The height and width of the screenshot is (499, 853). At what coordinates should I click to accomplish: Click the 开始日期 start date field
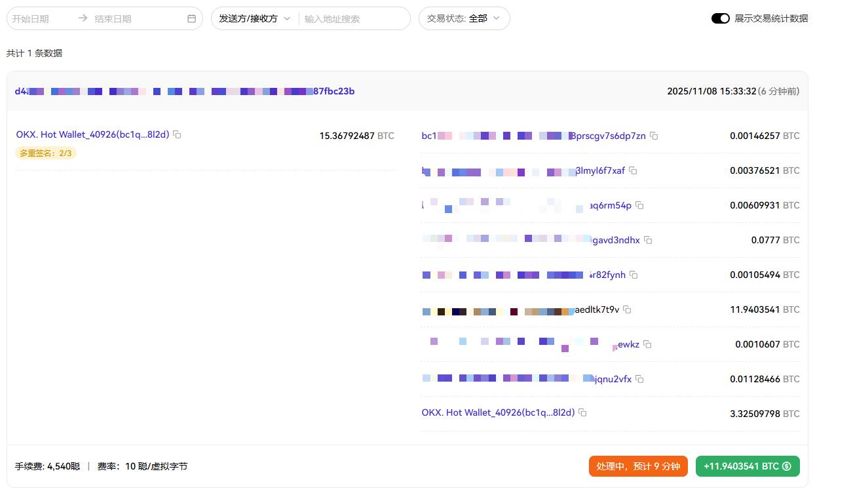click(x=41, y=19)
